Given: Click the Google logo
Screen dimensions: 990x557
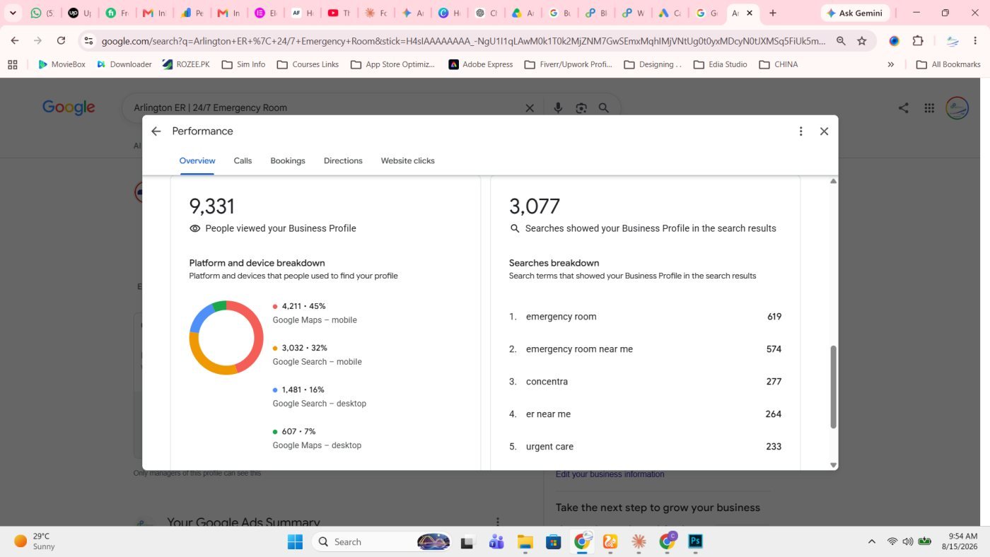Looking at the screenshot, I should point(69,107).
